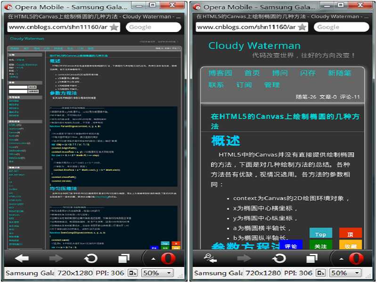Click Samsung Gala profile field in left status bar
Viewport: 377px width, 283px height.
click(x=30, y=273)
